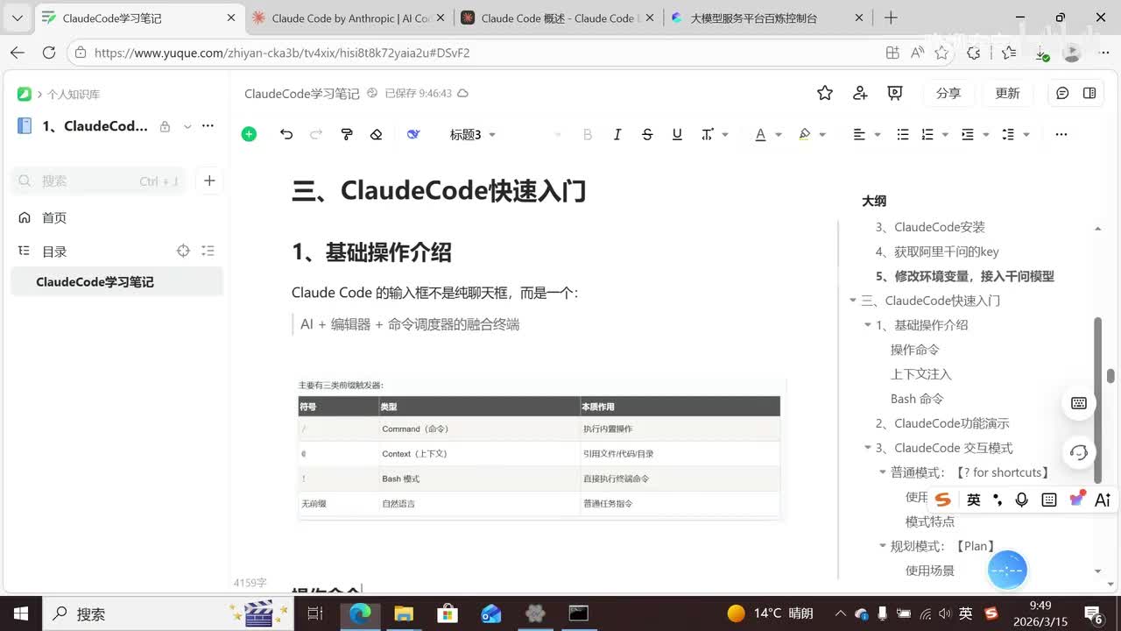Collapse outline item 普通模式
Screen dimensions: 1121x631
pyautogui.click(x=883, y=472)
